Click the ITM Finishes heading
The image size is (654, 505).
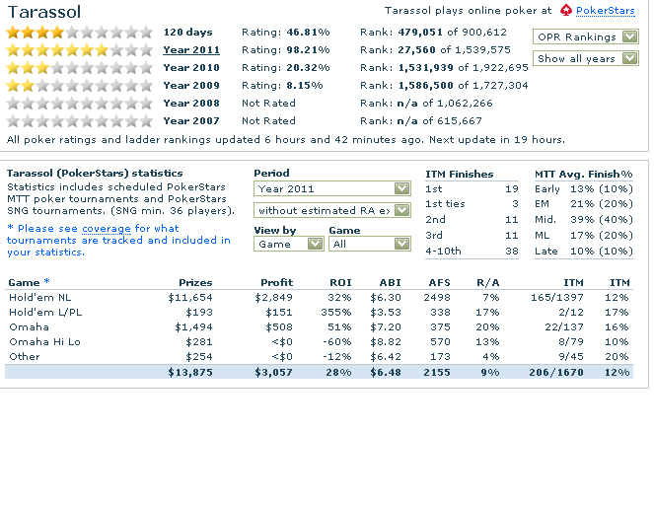tap(460, 175)
